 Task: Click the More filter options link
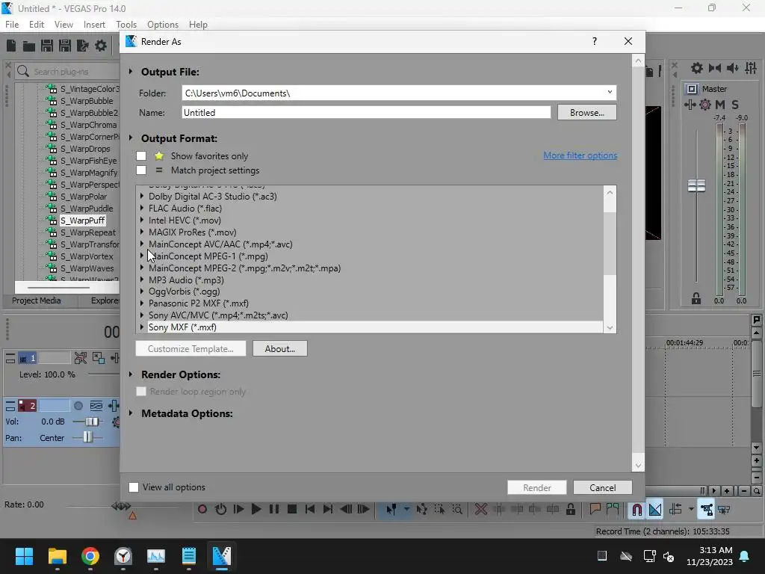[x=580, y=155]
